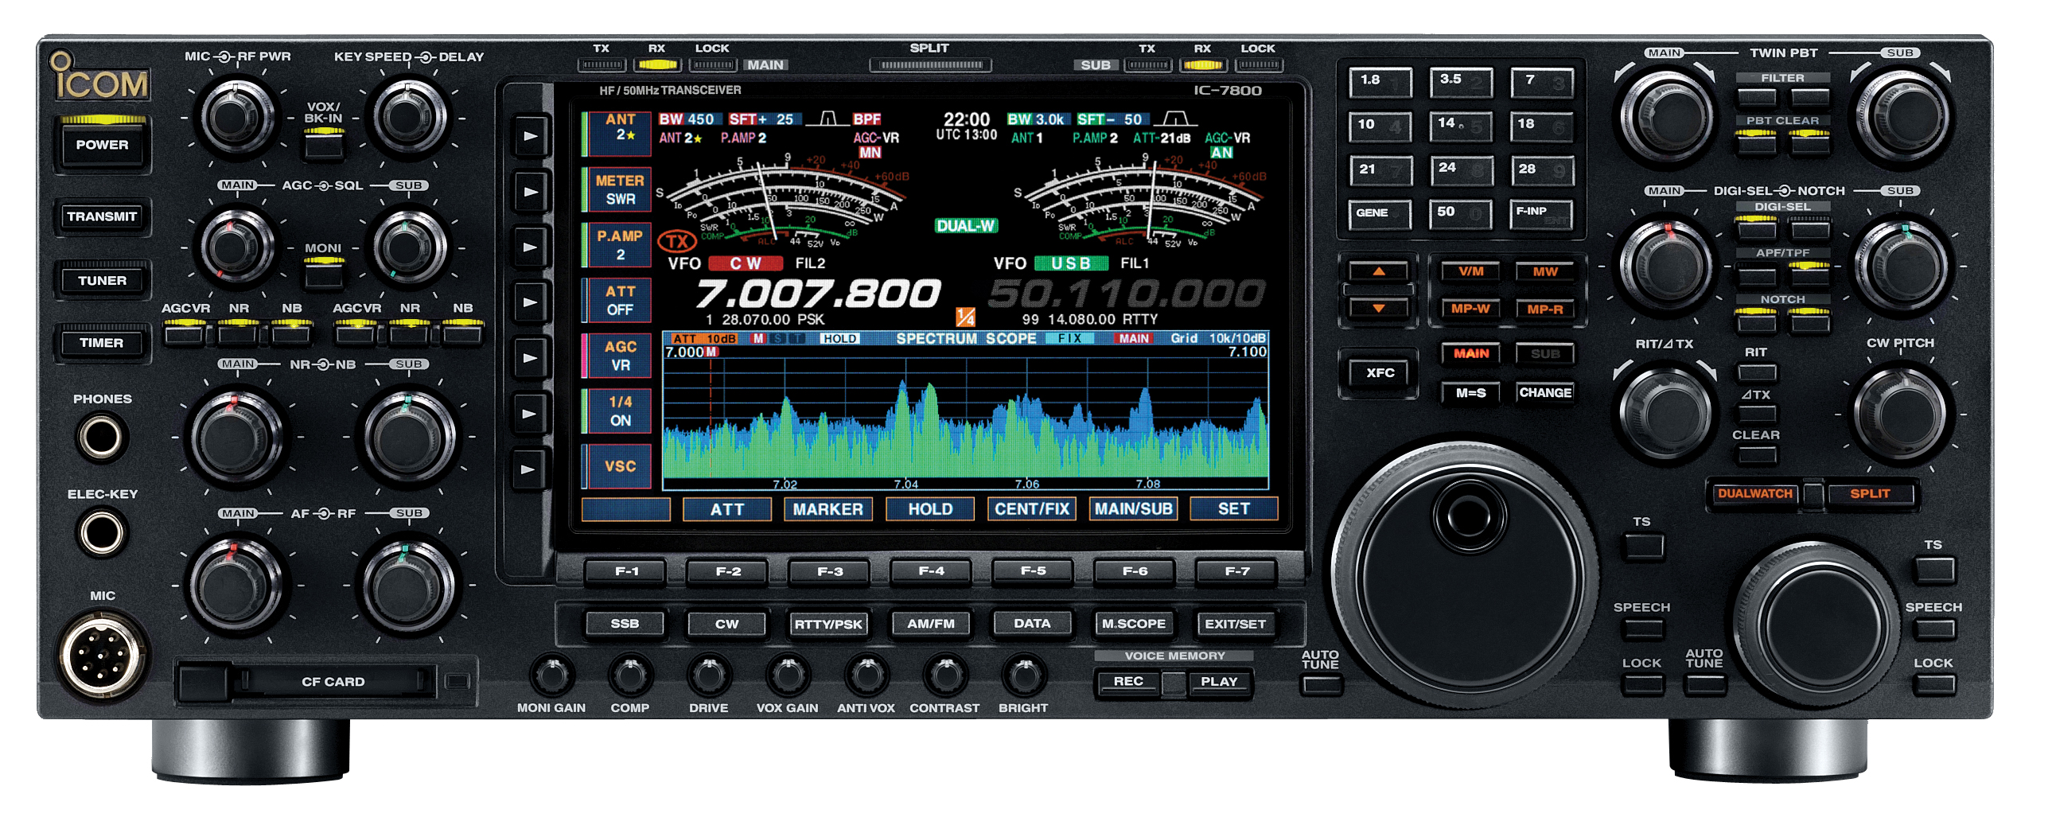Select the AM/FM mode button
The image size is (2056, 837).
point(931,624)
